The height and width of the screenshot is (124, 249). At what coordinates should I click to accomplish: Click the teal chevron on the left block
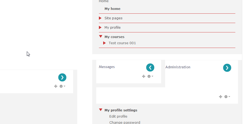62,77
